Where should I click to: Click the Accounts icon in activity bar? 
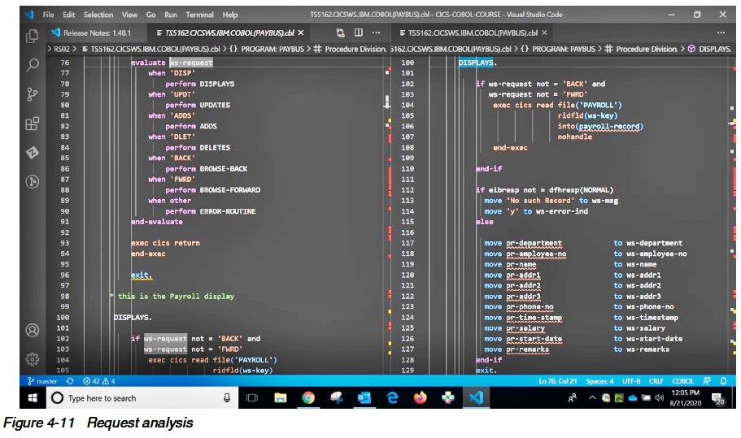tap(33, 330)
